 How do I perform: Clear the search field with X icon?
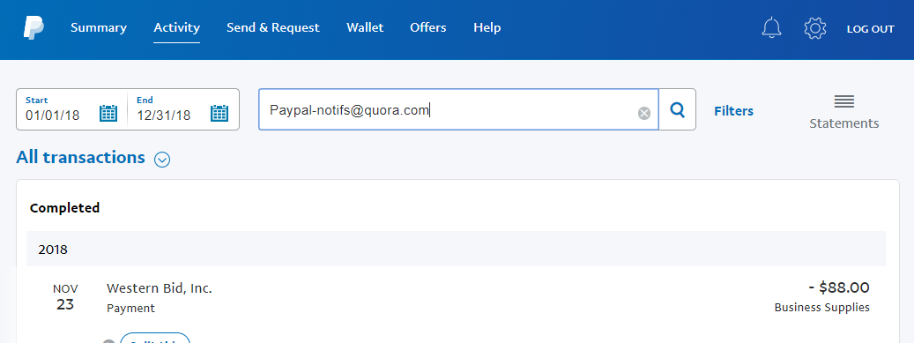[x=643, y=113]
